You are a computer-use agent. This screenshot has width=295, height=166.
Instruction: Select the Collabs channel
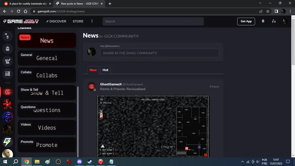[x=47, y=75]
